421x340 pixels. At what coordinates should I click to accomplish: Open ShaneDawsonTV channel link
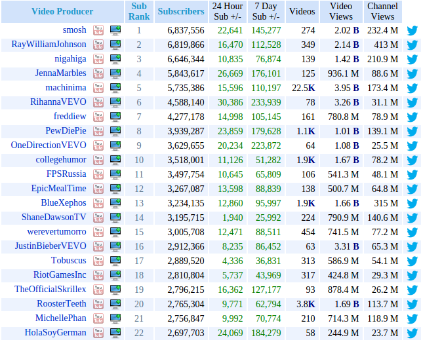coord(54,217)
